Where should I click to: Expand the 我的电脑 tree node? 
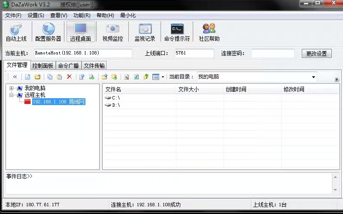11,88
